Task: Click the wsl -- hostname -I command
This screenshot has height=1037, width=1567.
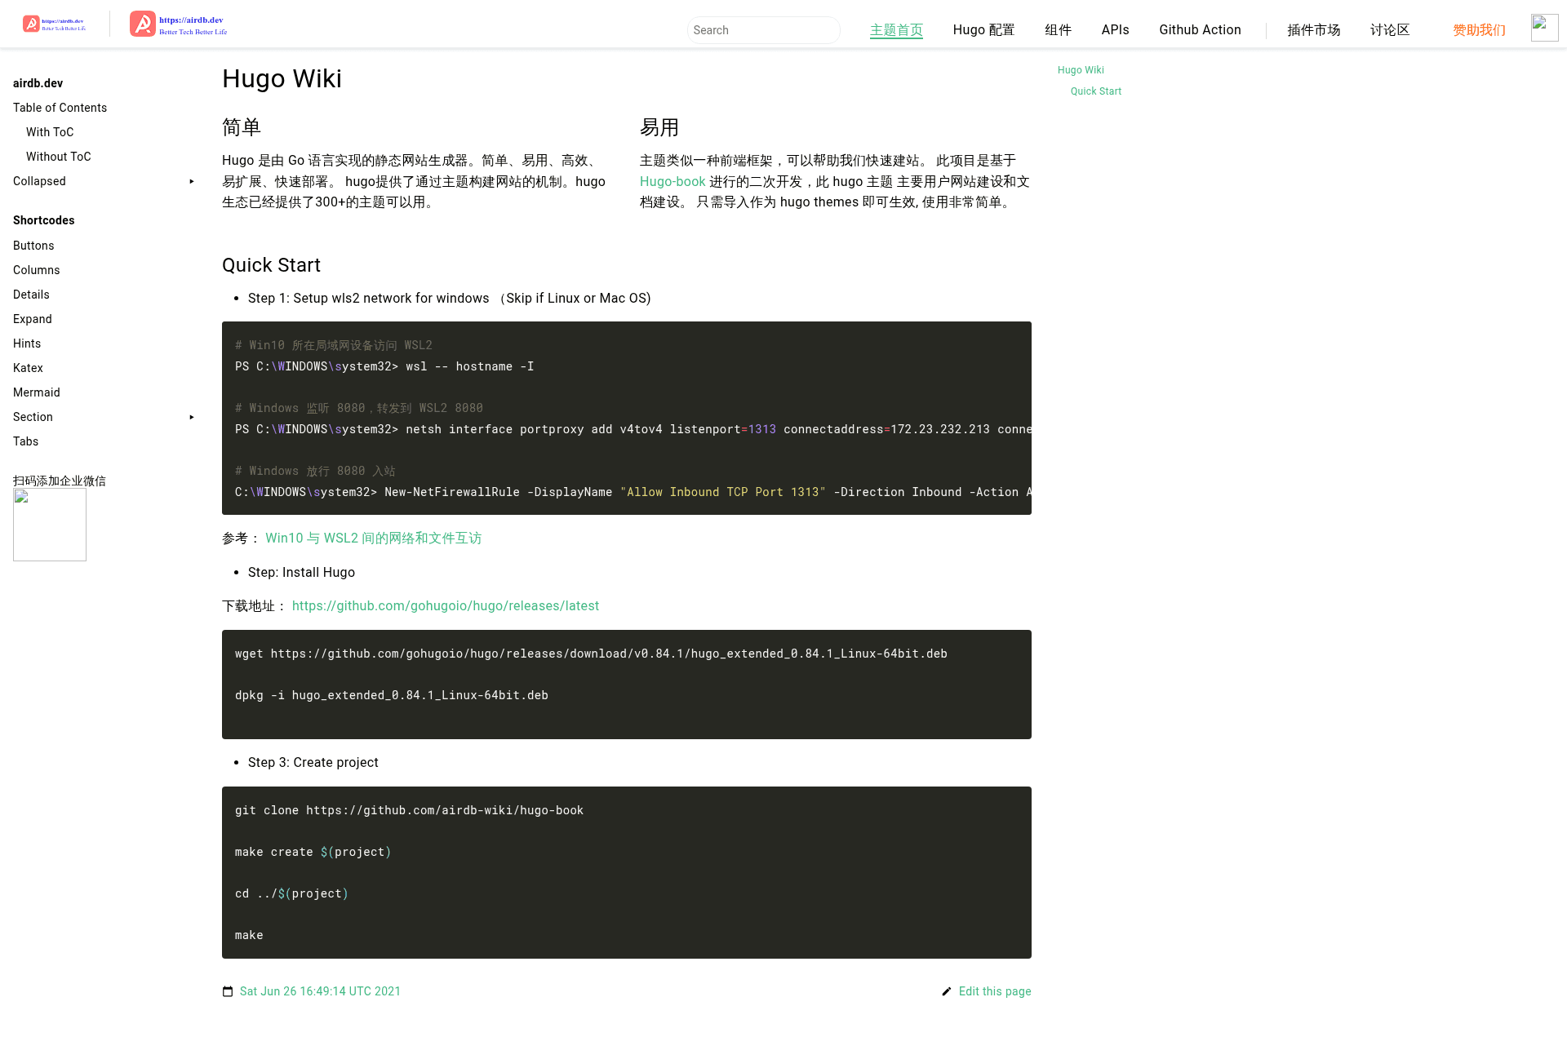Action: (x=384, y=366)
